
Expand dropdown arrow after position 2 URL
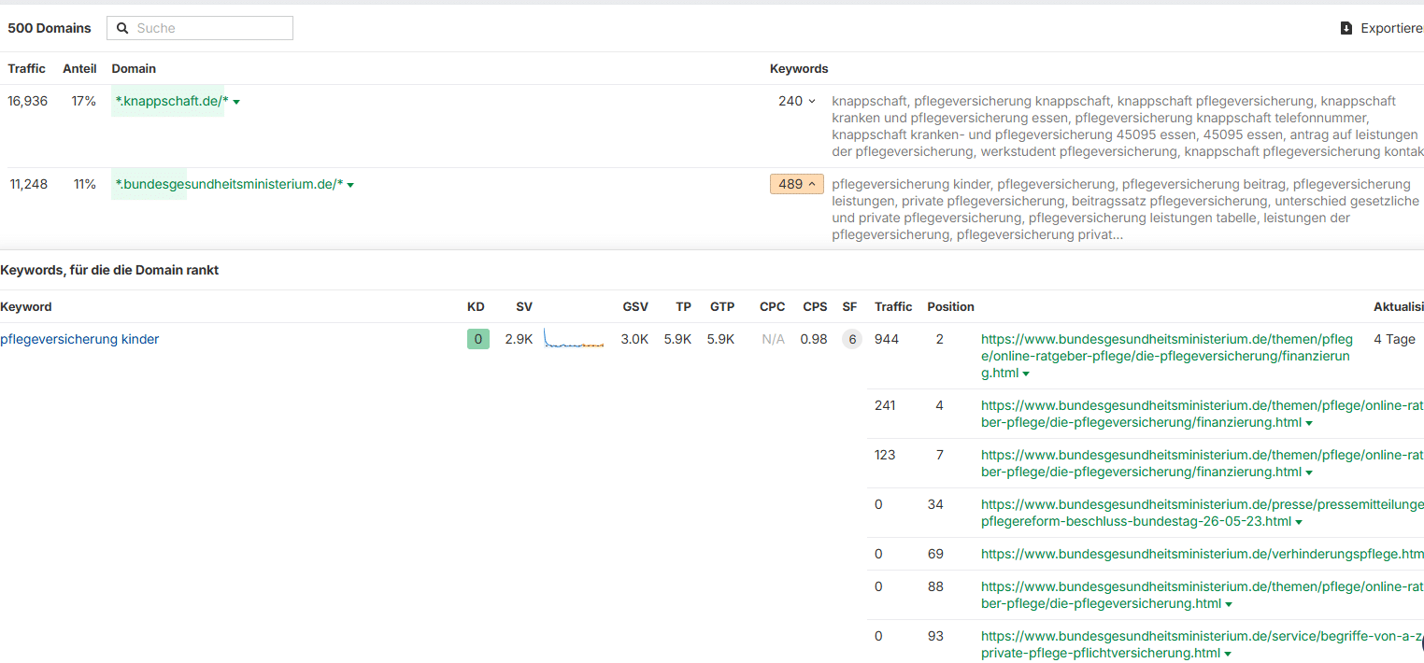click(1026, 374)
